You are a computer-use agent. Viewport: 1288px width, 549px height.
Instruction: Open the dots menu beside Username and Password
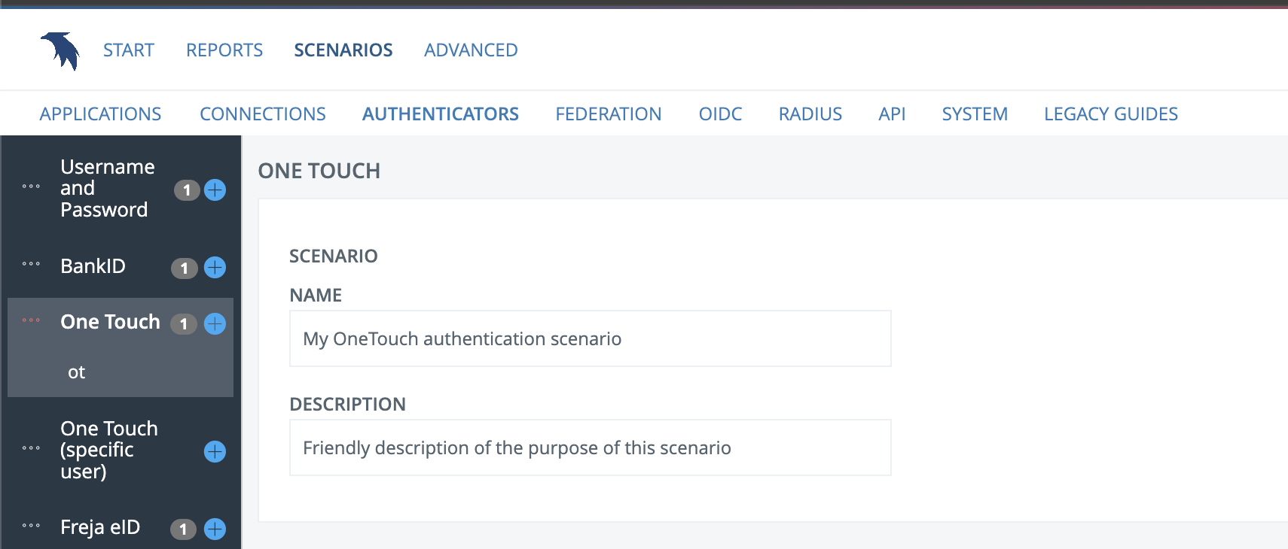point(31,187)
